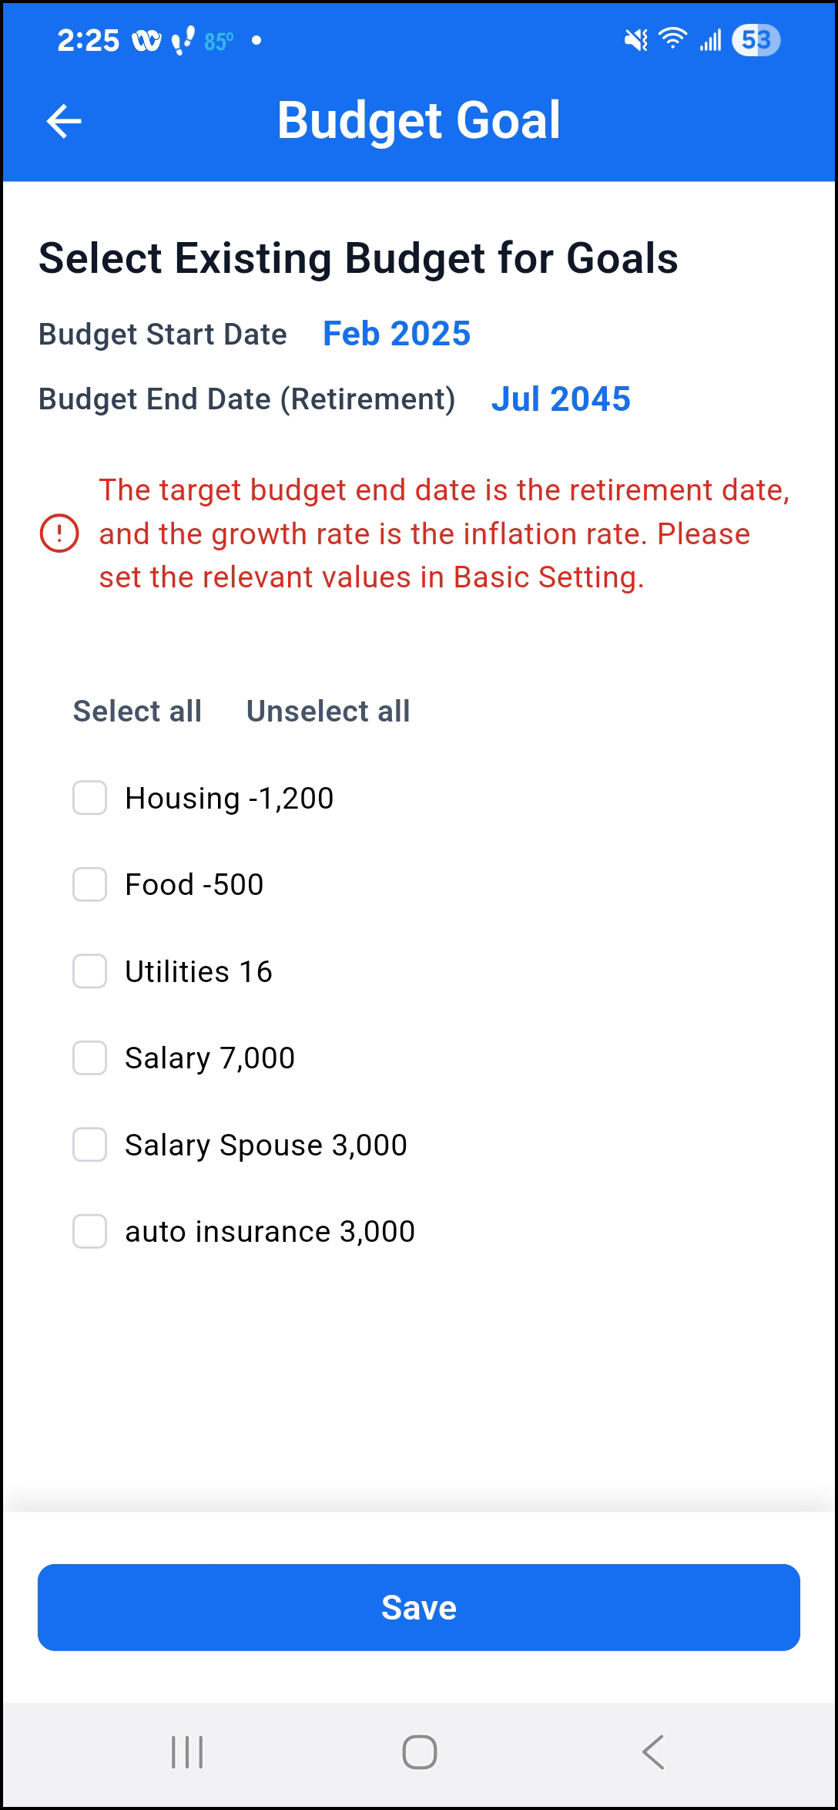
Task: Tap the Budget Goal header title
Action: point(419,120)
